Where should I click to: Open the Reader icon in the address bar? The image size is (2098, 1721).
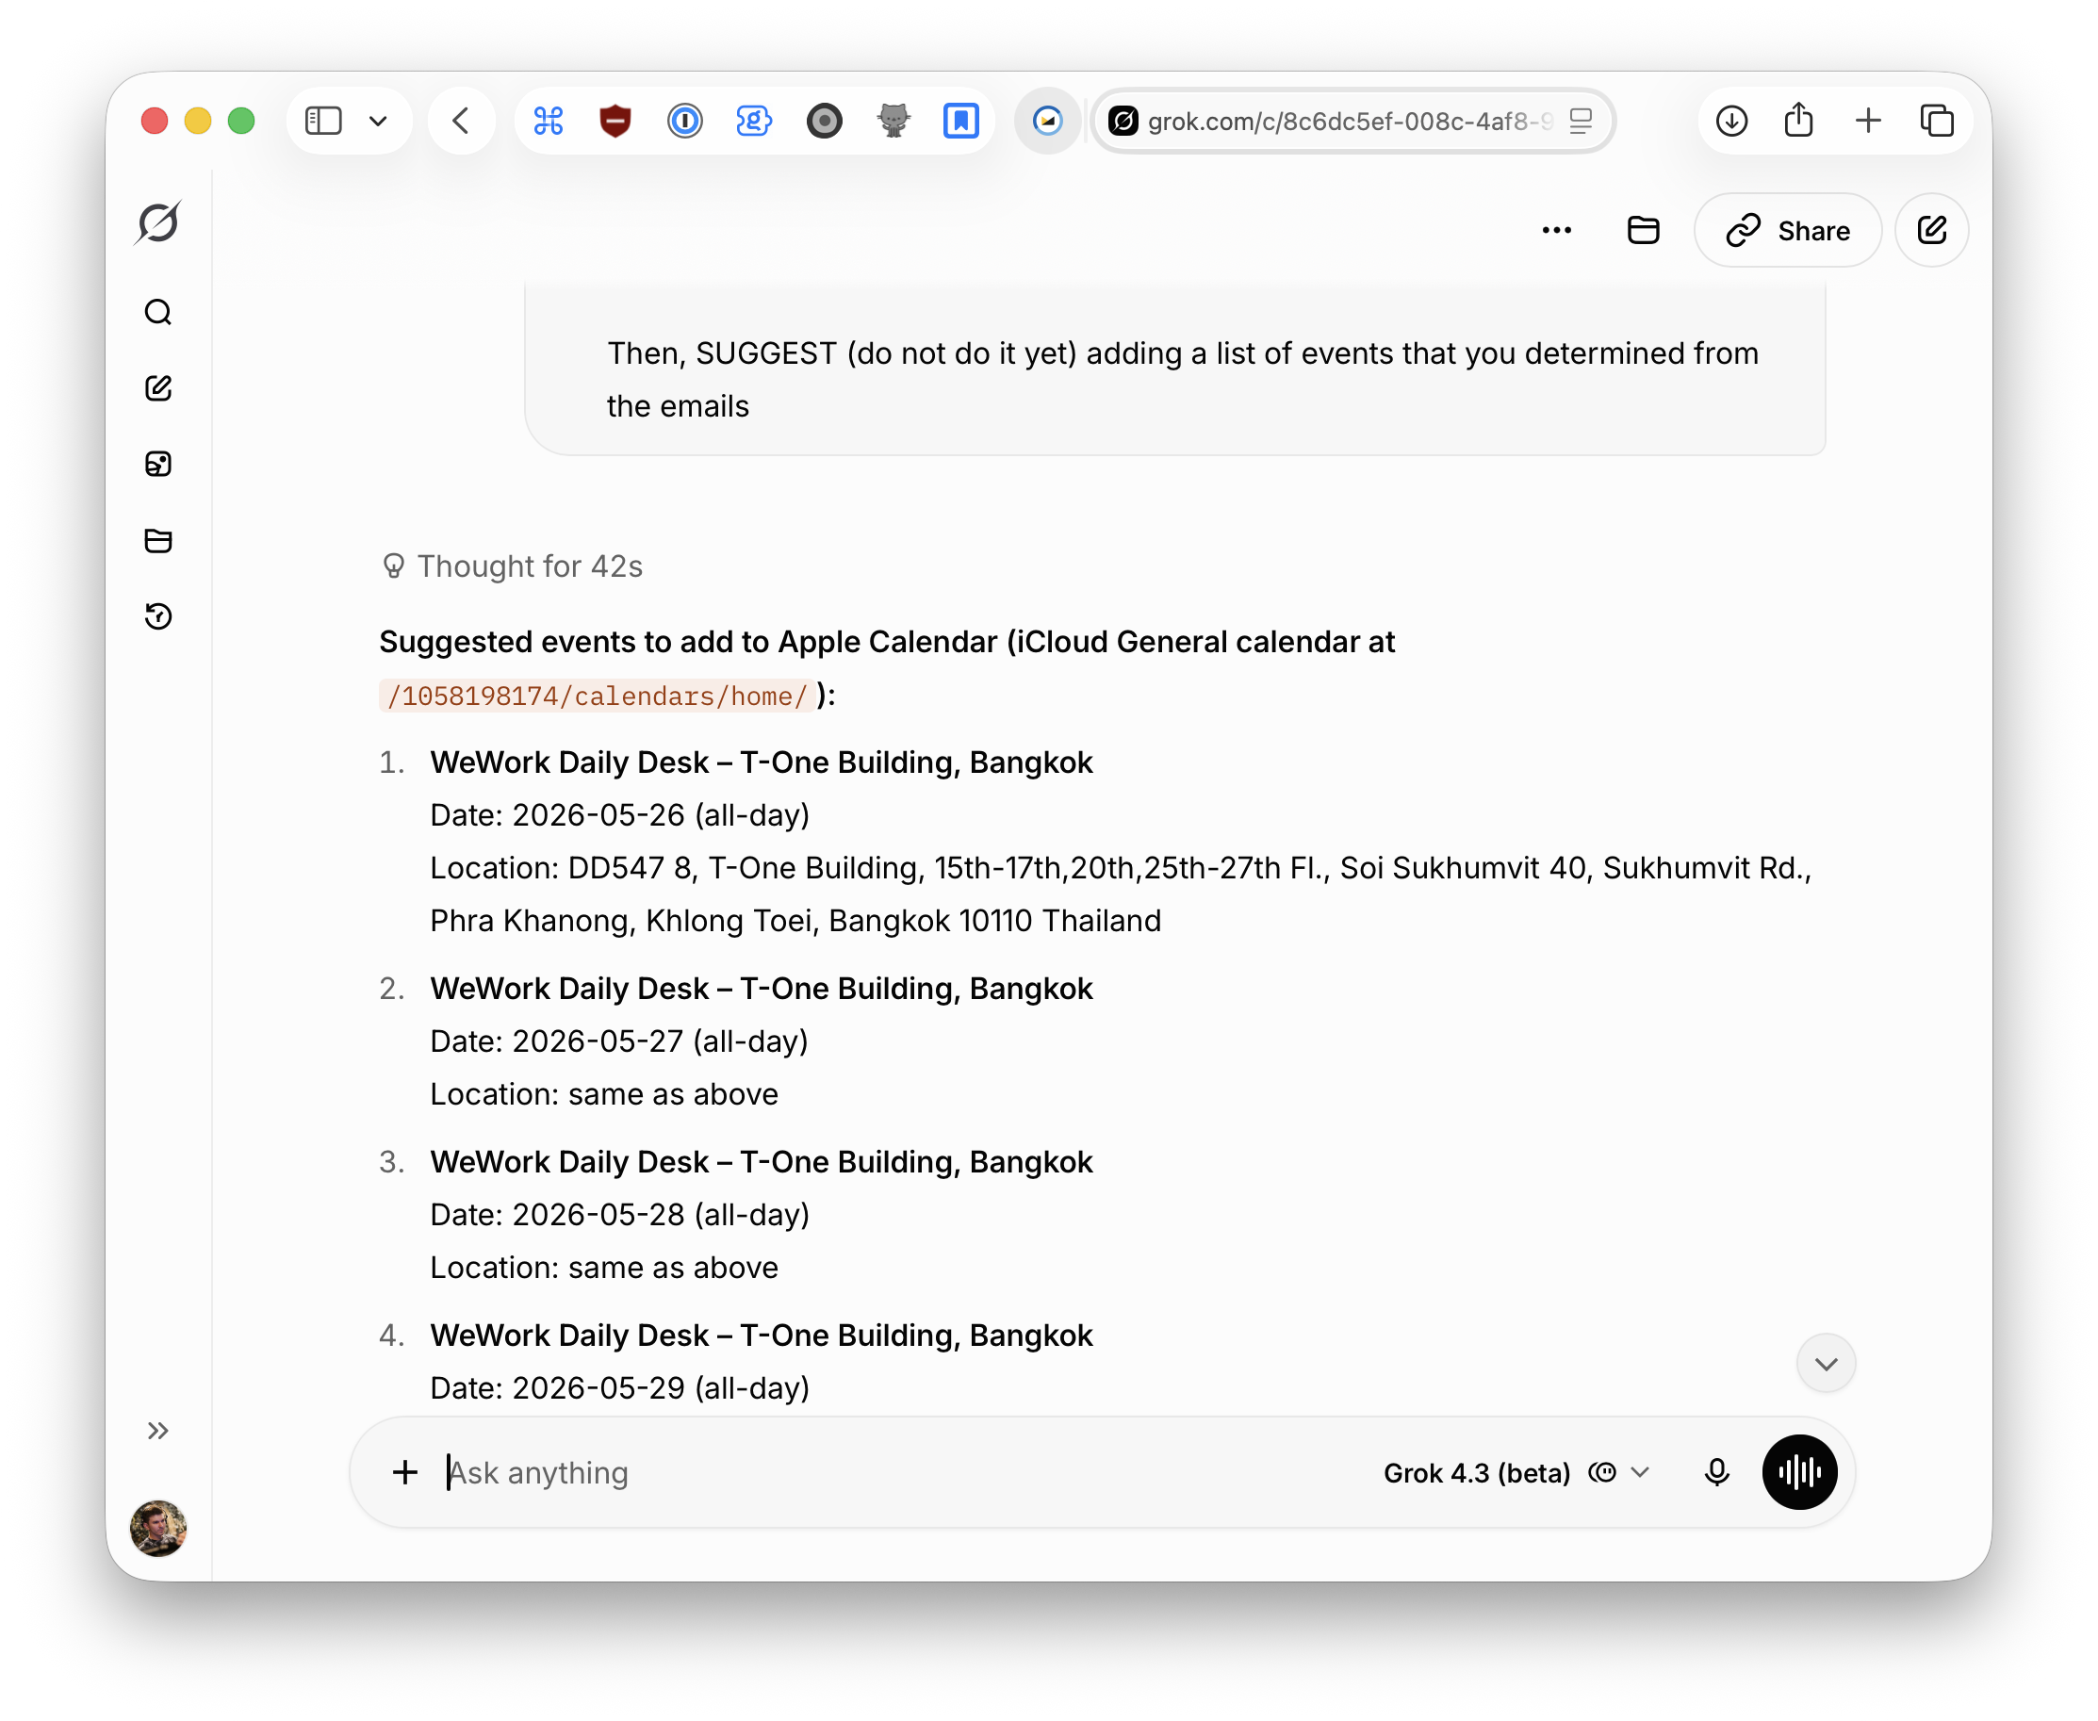point(1581,121)
